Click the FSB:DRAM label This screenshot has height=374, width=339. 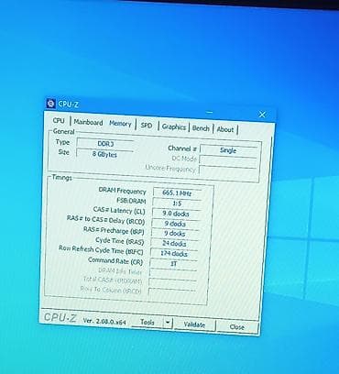coord(131,201)
